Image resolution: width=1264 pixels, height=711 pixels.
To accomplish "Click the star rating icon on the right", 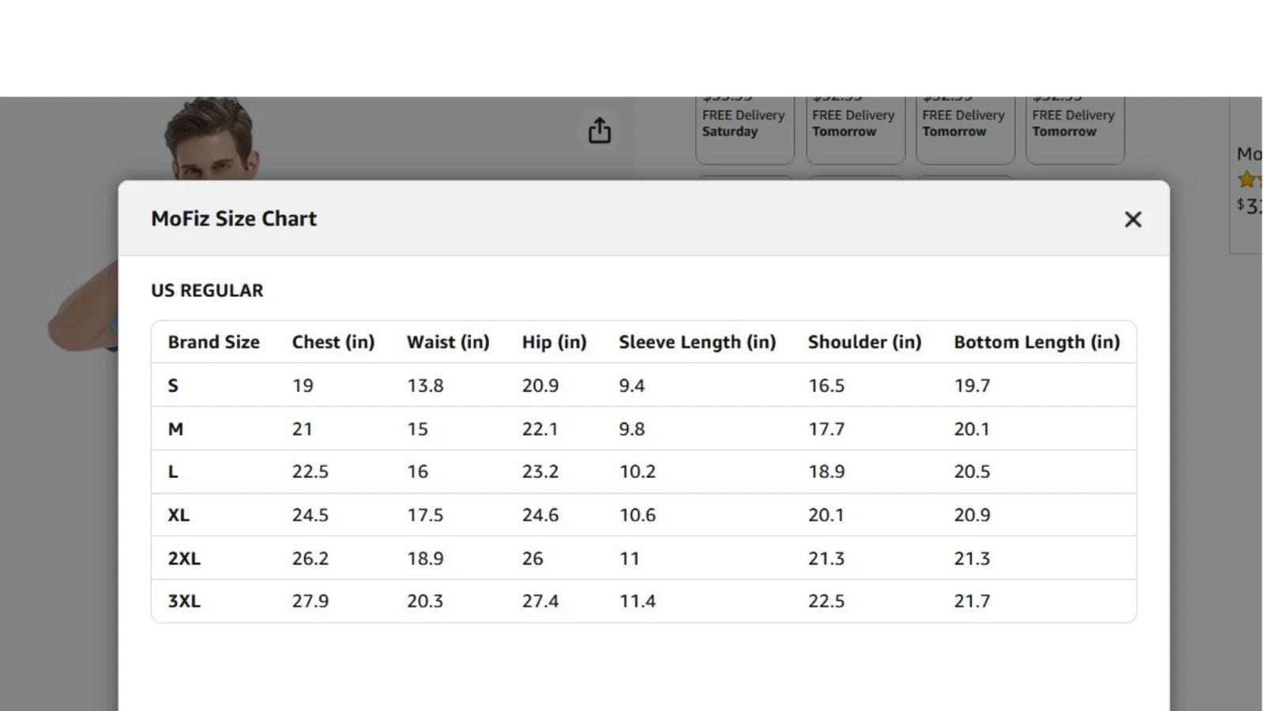I will click(1247, 180).
